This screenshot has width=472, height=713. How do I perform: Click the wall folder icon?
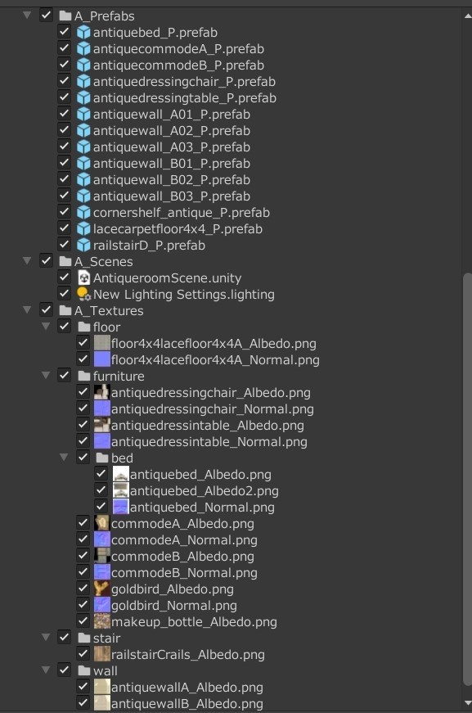(x=84, y=670)
